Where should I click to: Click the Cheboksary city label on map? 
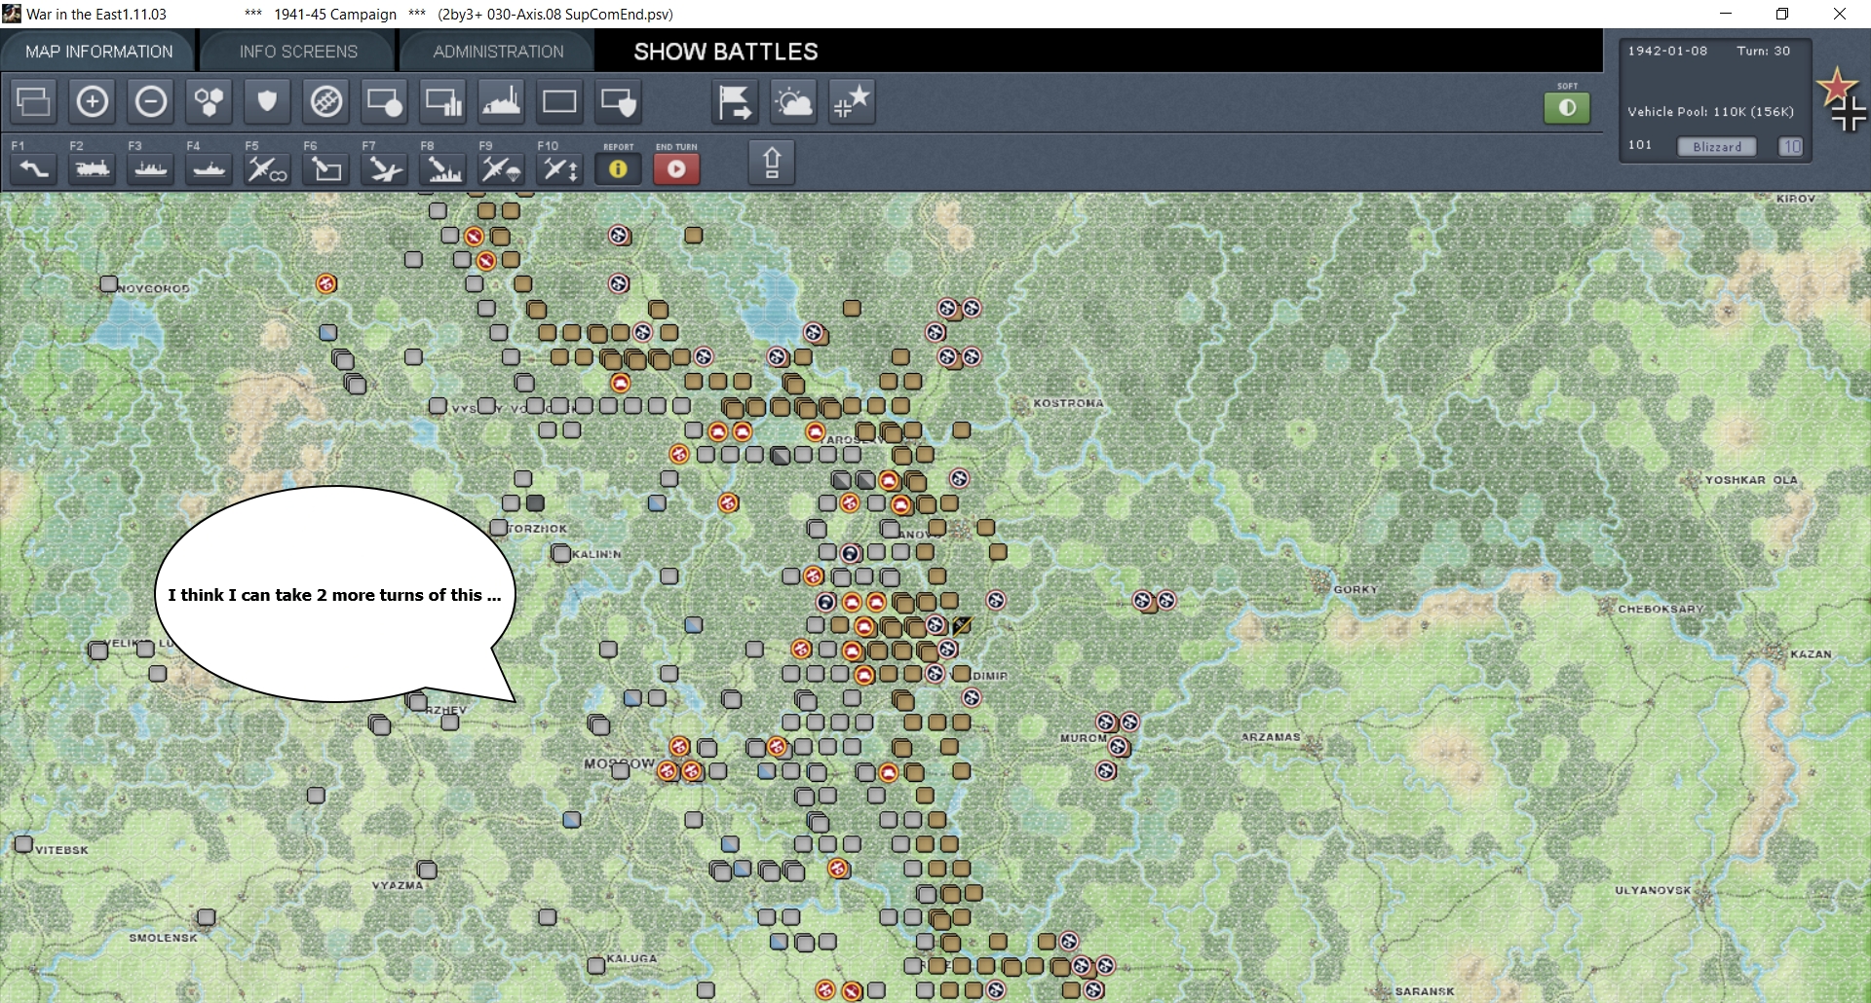(x=1661, y=610)
